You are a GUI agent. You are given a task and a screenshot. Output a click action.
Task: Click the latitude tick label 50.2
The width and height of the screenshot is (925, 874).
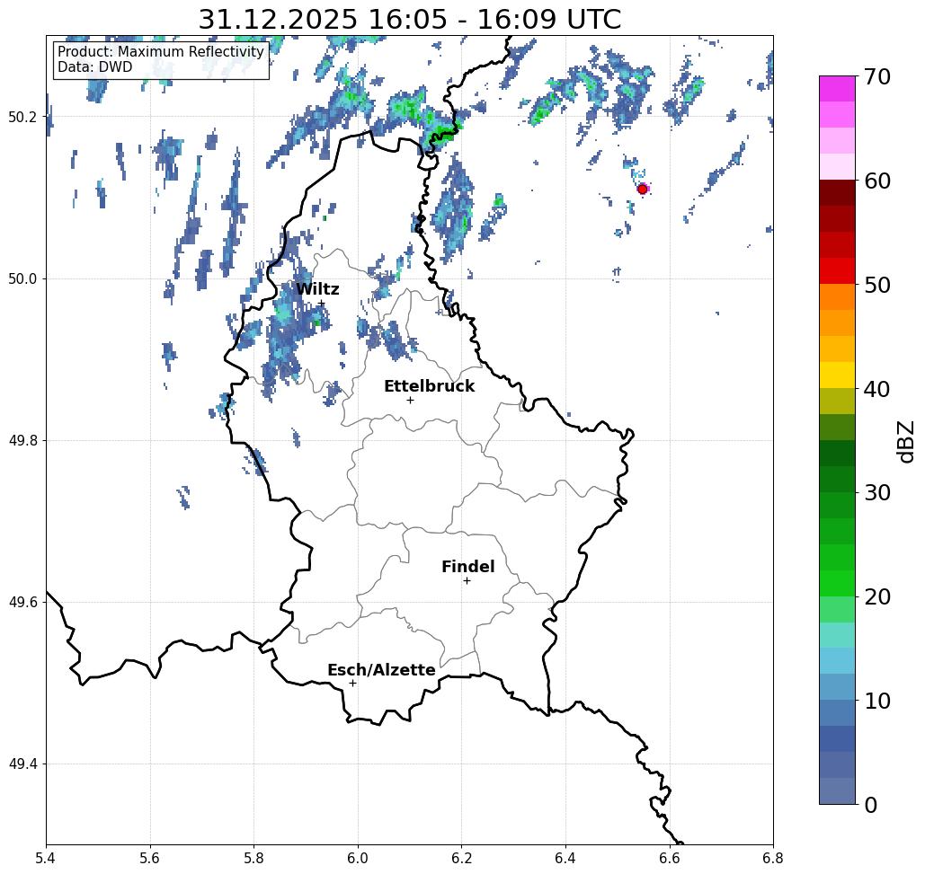tap(22, 117)
